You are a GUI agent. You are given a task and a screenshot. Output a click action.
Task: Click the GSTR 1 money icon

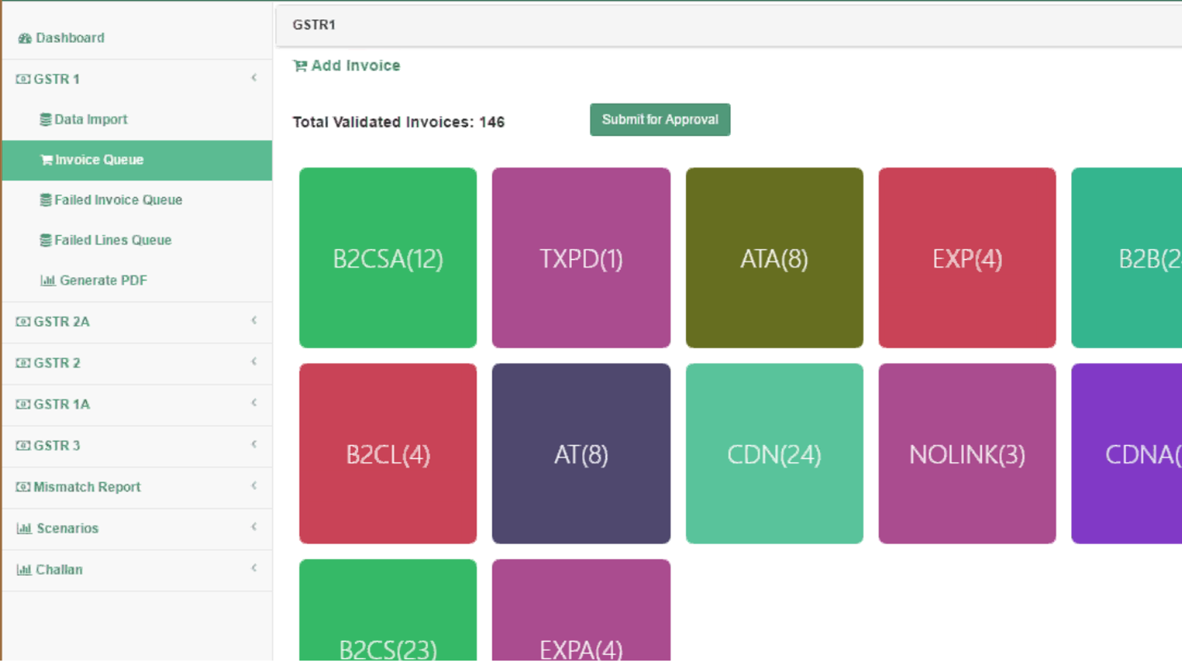pos(22,79)
